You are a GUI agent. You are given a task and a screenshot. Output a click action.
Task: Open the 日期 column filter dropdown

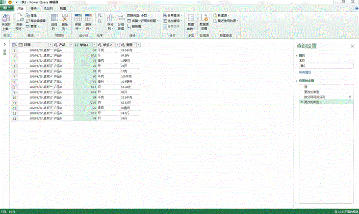pos(49,46)
